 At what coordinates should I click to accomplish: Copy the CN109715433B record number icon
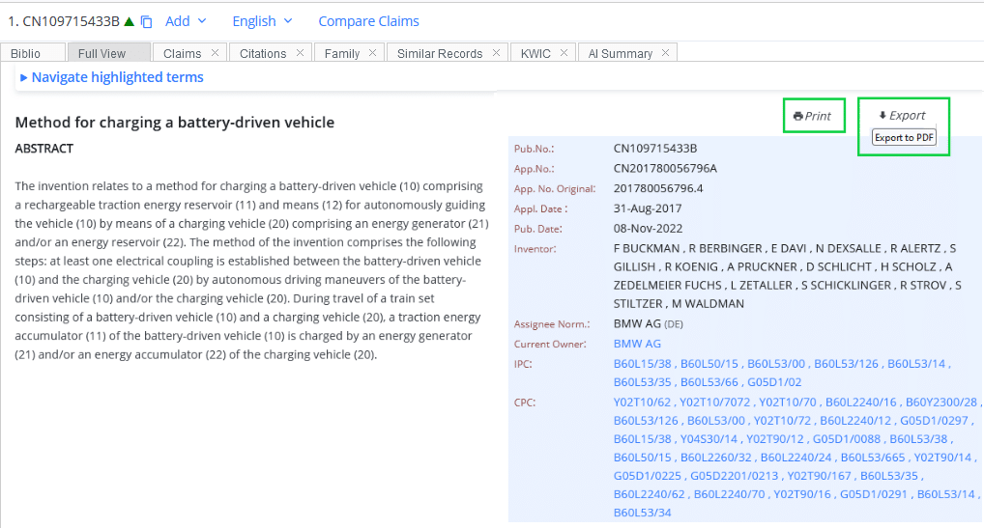[146, 22]
